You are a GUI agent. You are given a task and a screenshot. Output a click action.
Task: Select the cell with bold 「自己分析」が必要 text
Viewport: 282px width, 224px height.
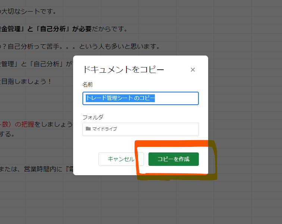[x=63, y=29]
